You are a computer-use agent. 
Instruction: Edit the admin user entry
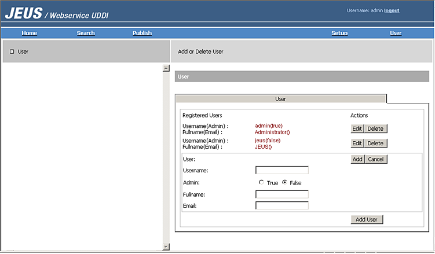coord(357,128)
